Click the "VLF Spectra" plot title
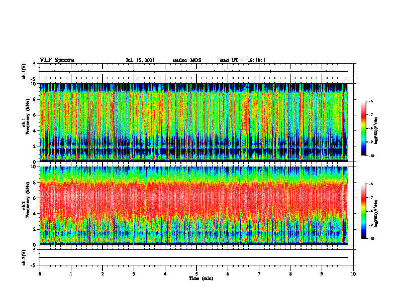 tap(57, 60)
